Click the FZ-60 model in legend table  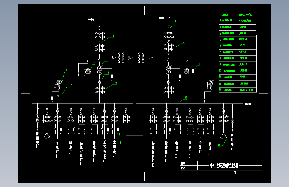tap(242, 45)
